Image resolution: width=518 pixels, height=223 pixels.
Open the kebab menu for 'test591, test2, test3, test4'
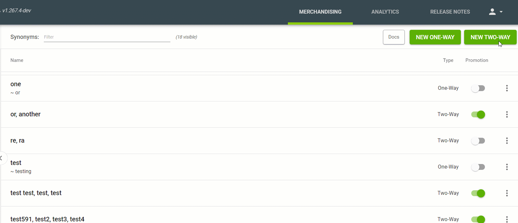(x=507, y=219)
